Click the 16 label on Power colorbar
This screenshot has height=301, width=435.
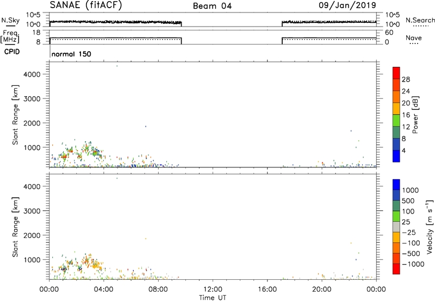coord(406,115)
